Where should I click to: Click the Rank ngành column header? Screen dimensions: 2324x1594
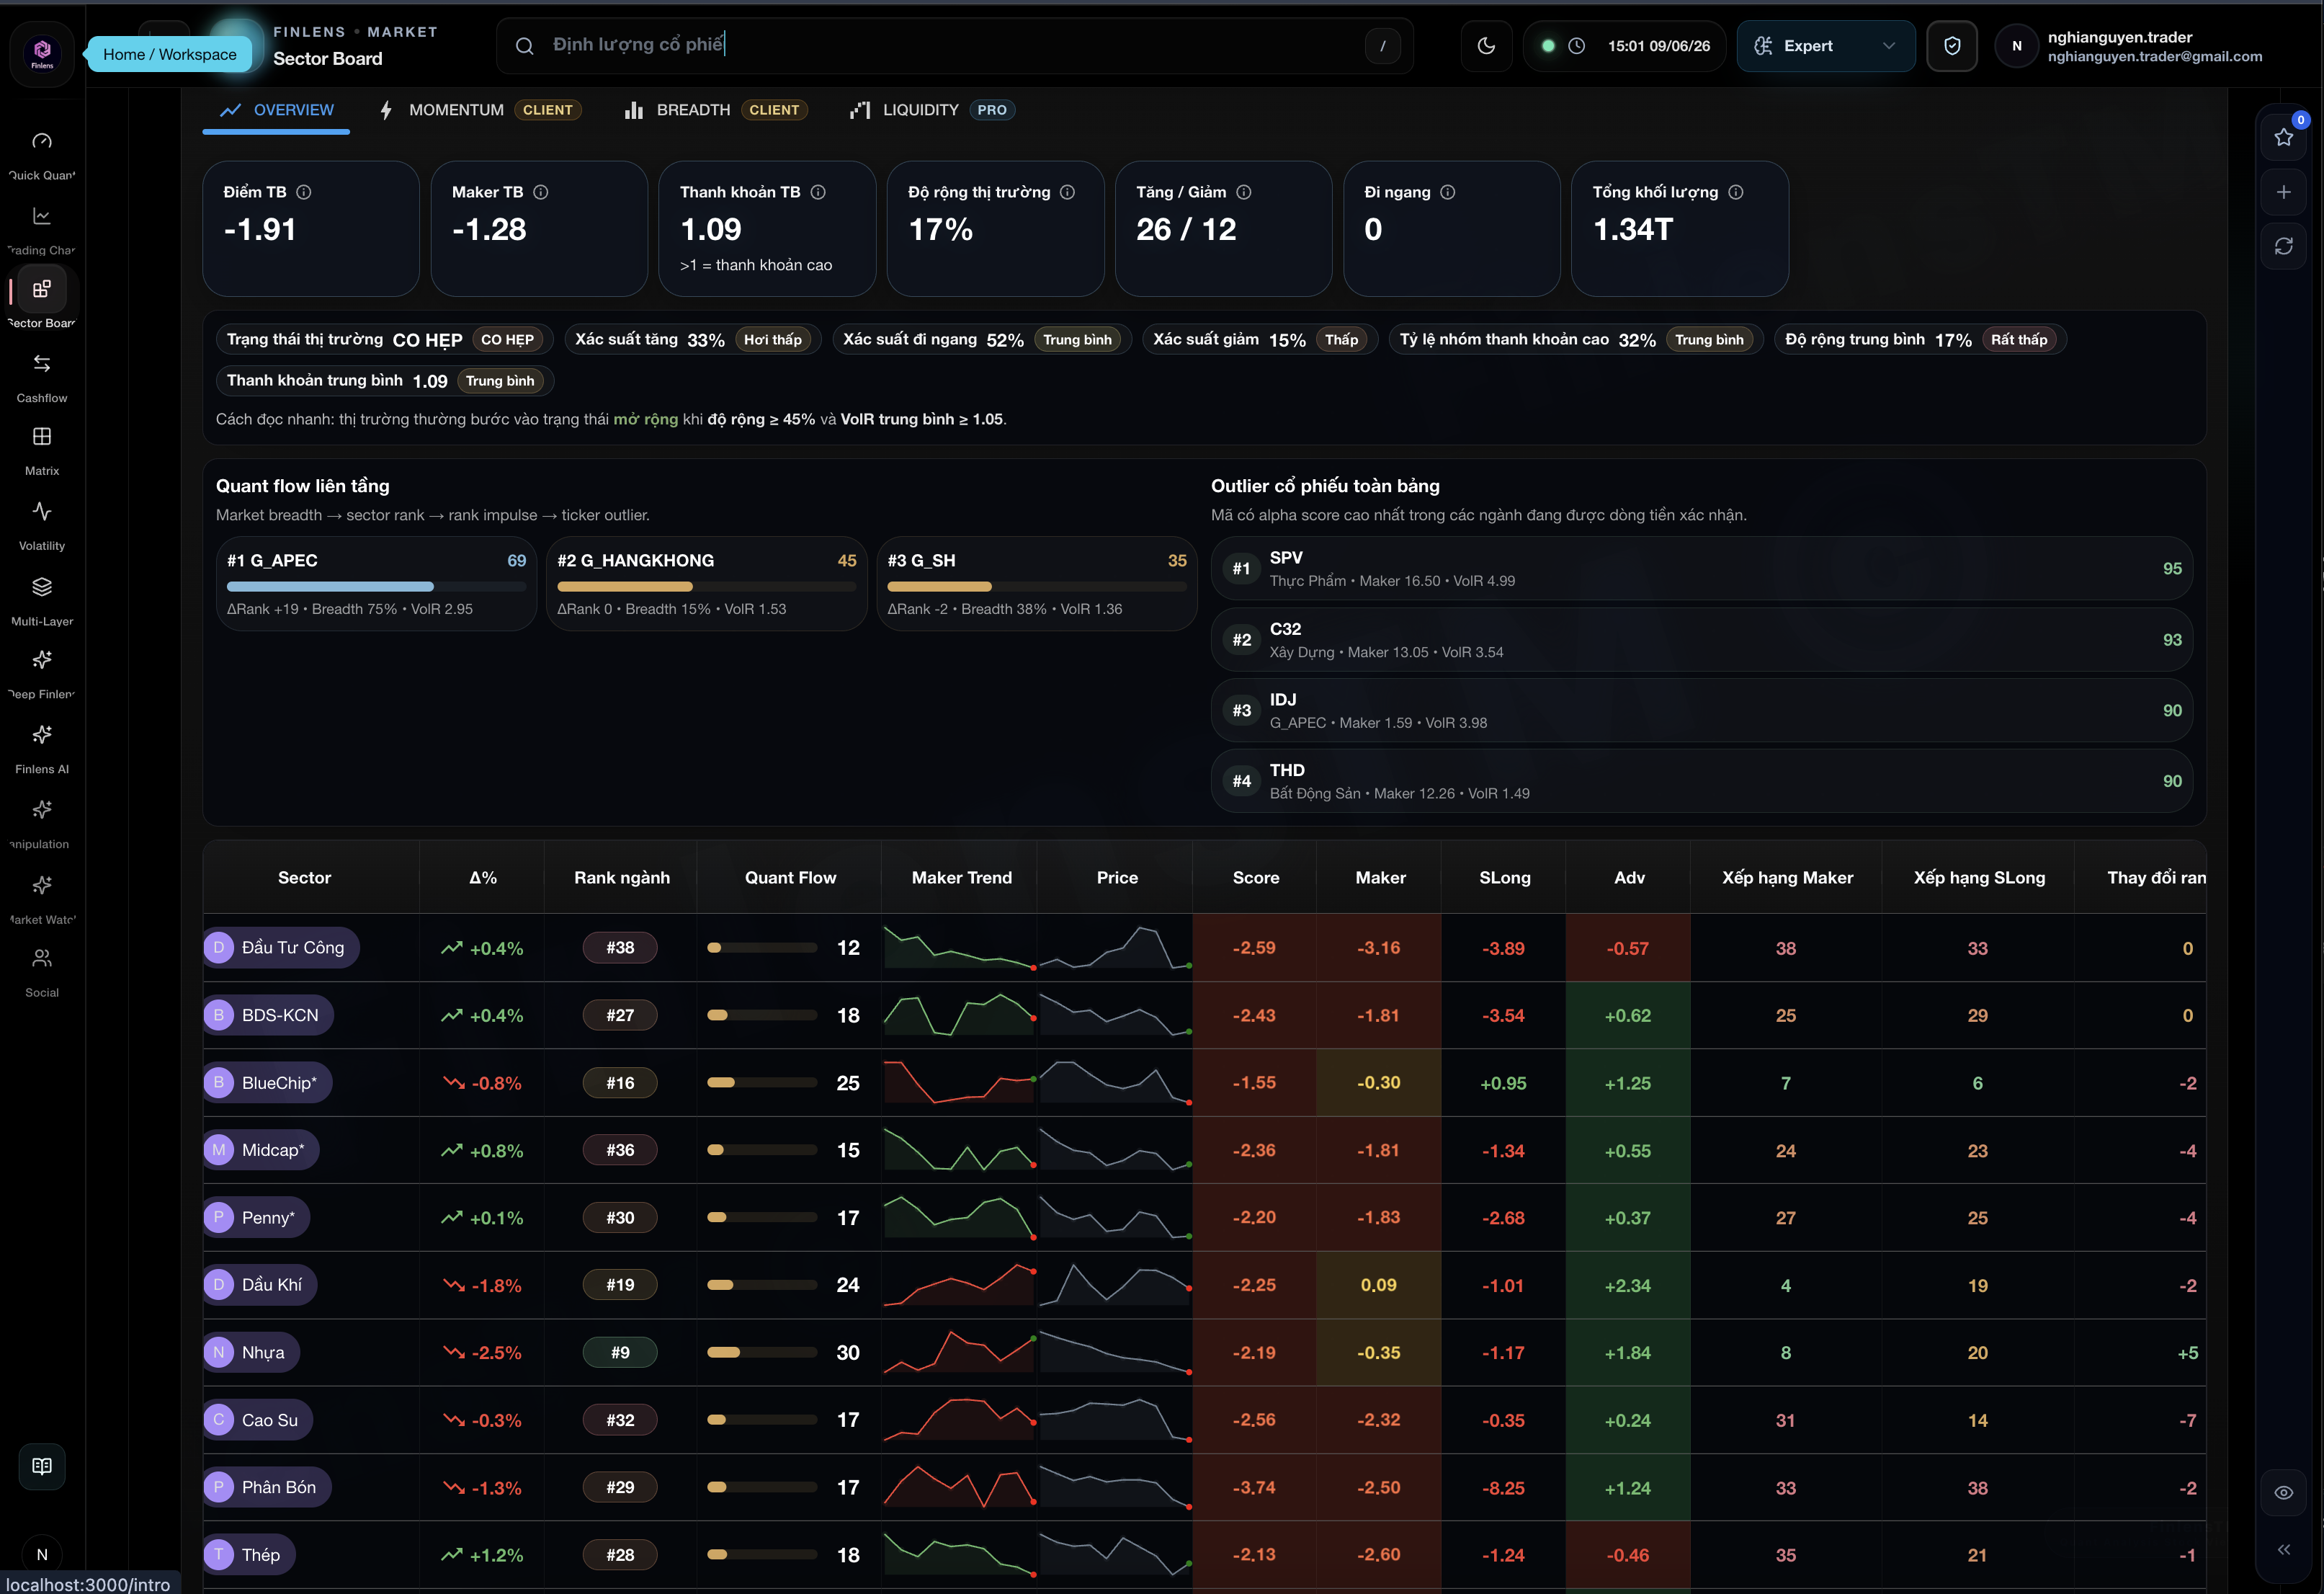point(621,878)
